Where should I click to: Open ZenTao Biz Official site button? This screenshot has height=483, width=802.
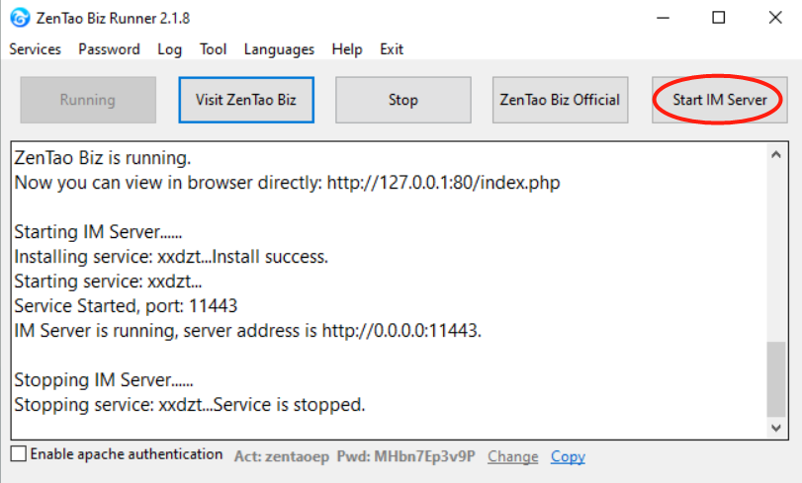click(x=560, y=100)
